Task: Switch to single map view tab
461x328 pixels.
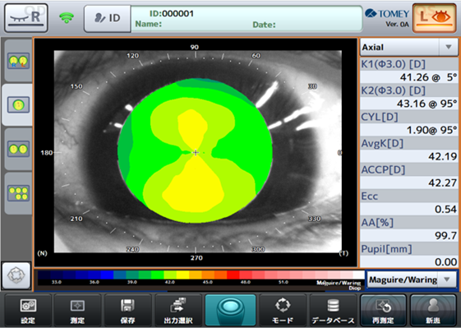Action: (18, 104)
